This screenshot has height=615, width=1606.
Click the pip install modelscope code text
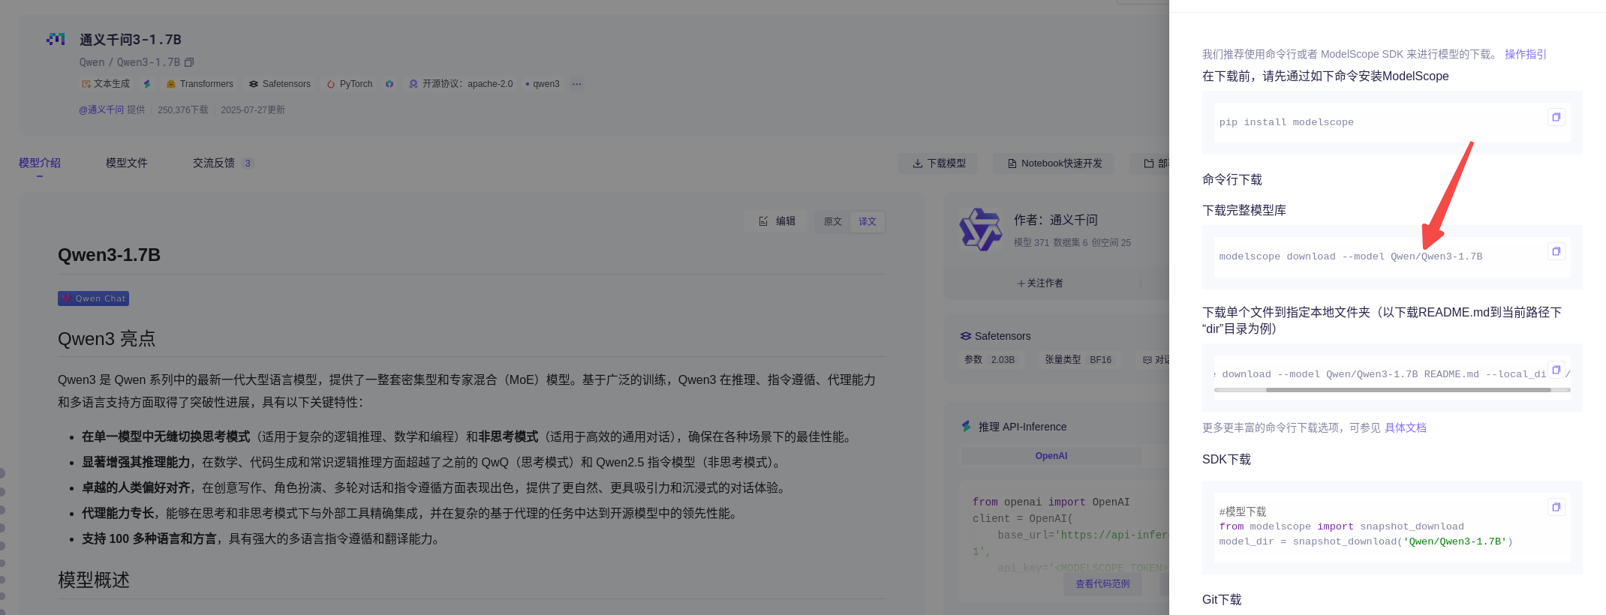pyautogui.click(x=1286, y=122)
